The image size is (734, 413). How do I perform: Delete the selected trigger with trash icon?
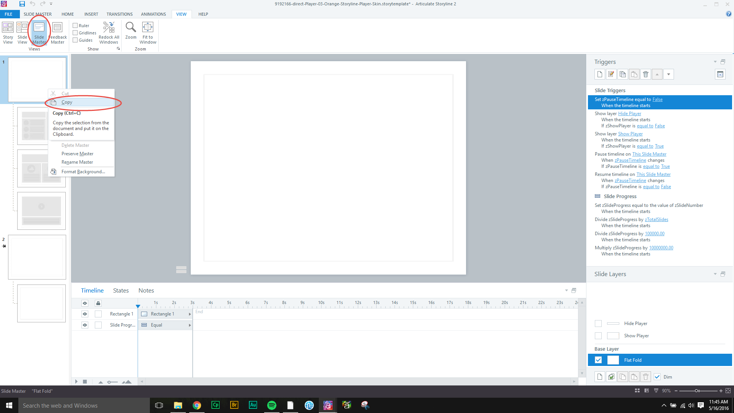(x=646, y=74)
